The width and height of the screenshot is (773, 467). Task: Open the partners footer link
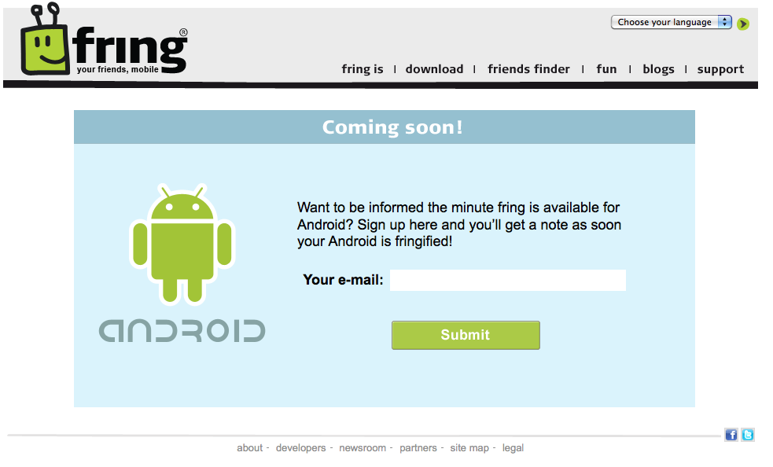pos(418,448)
